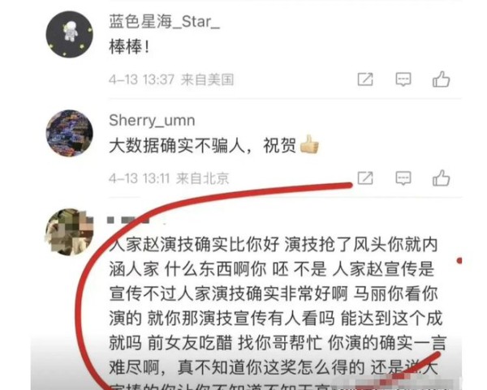The height and width of the screenshot is (390, 487).
Task: Tap the timestamp 4-13 13:11 来自北京
Action: coord(169,178)
